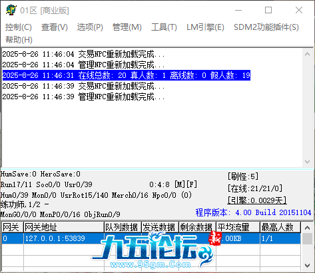Minimize the 01区 [商业版] window
The height and width of the screenshot is (273, 315).
[x=238, y=10]
